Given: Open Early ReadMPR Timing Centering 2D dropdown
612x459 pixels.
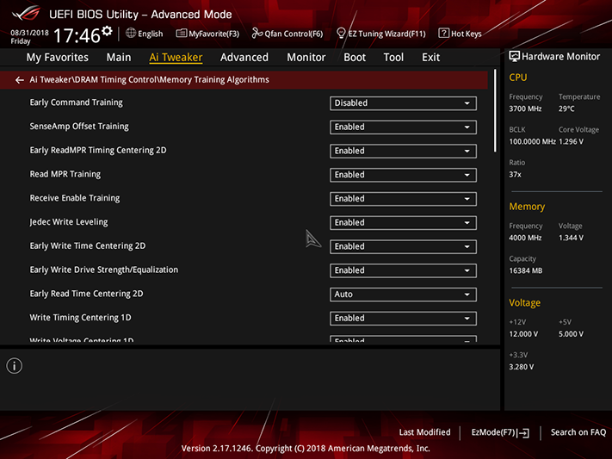Looking at the screenshot, I should pyautogui.click(x=403, y=151).
